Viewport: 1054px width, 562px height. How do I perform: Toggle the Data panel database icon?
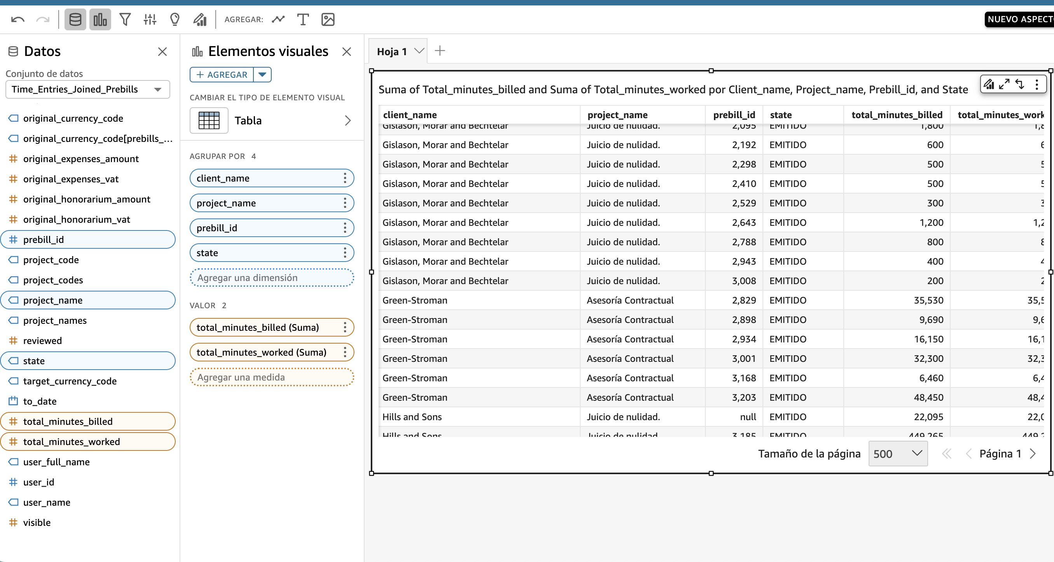pos(75,19)
